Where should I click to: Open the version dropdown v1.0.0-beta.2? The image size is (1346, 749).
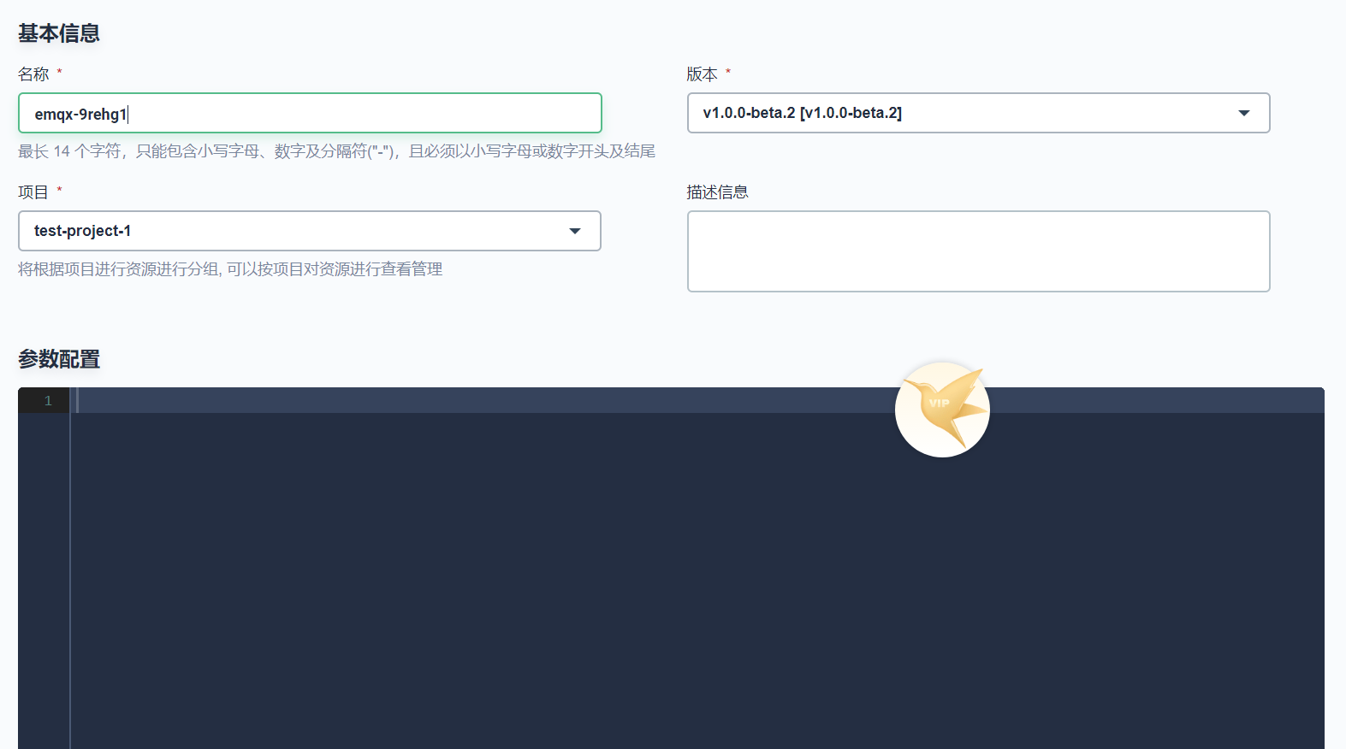click(x=978, y=113)
